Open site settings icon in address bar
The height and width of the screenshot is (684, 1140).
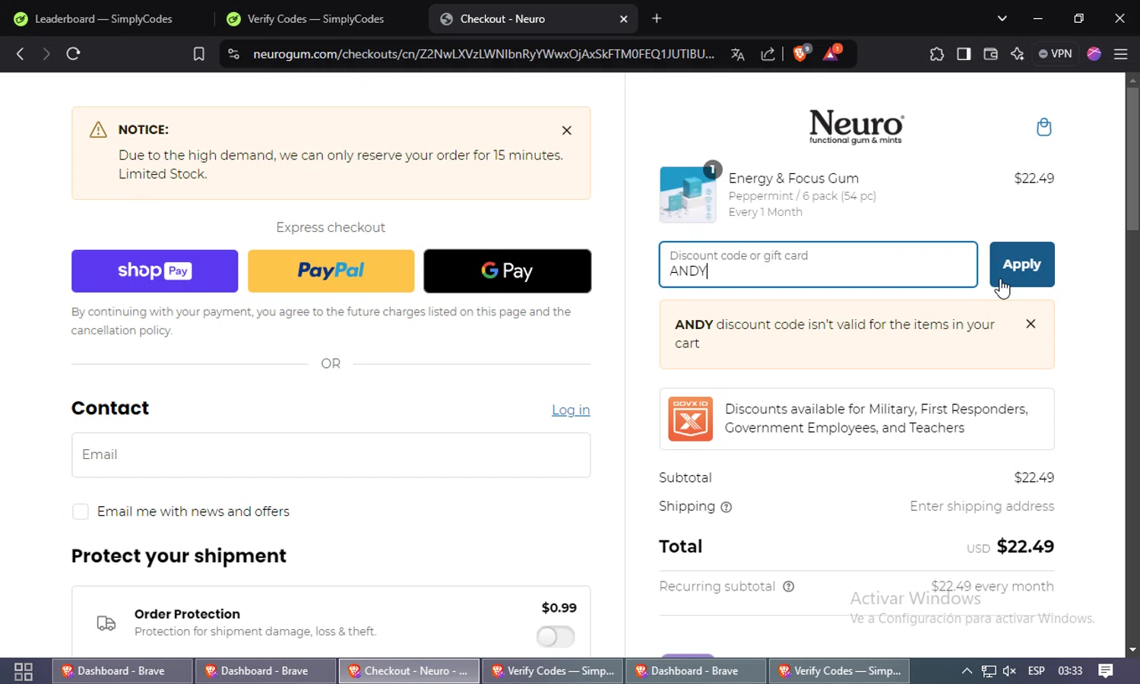[x=234, y=54]
